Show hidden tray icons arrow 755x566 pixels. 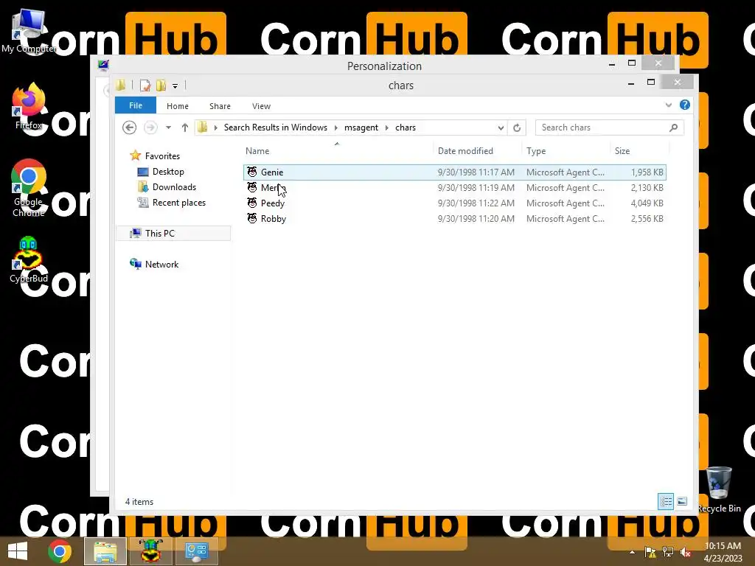click(x=632, y=552)
